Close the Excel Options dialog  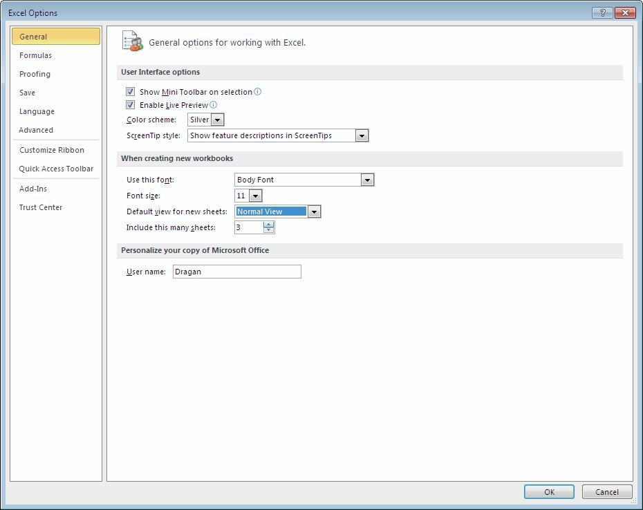(625, 12)
